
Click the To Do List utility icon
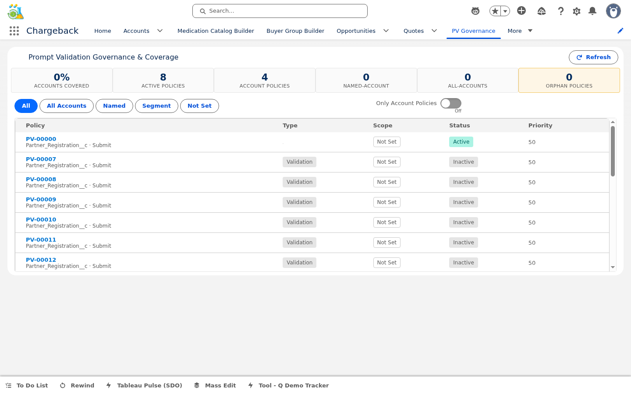tap(8, 385)
